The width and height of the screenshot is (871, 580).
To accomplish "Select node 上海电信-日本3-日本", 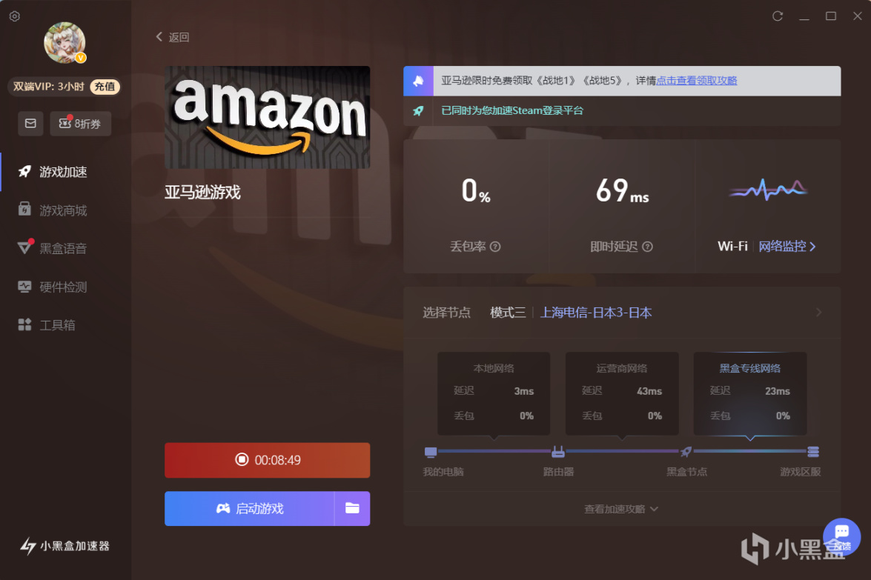I will tap(596, 313).
